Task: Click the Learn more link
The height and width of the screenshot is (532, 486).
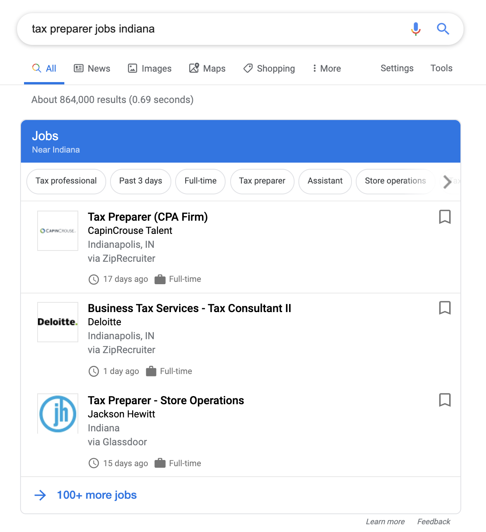Action: point(385,522)
